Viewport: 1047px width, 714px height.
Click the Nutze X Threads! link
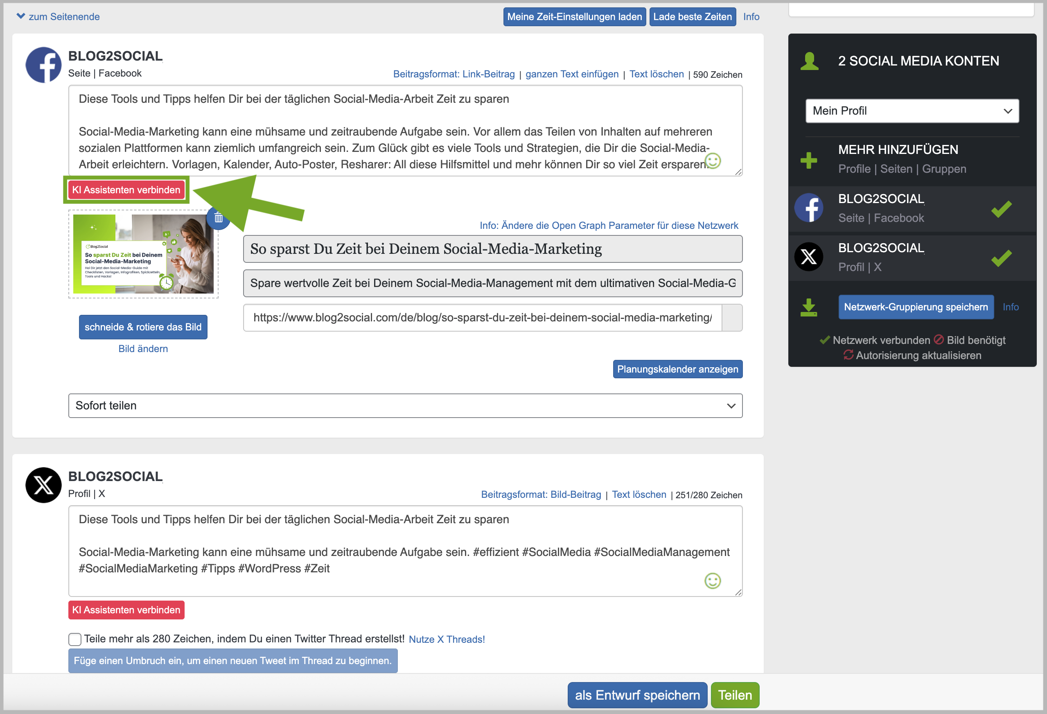click(x=447, y=639)
